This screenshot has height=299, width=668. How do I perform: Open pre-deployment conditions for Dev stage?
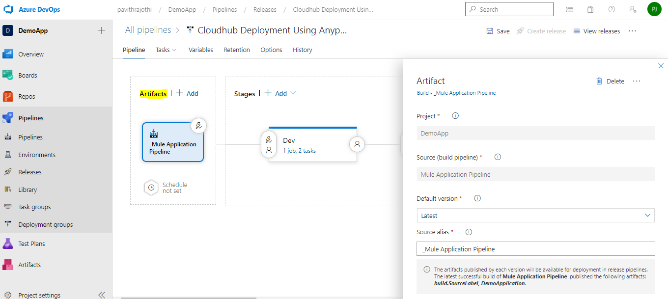click(269, 145)
